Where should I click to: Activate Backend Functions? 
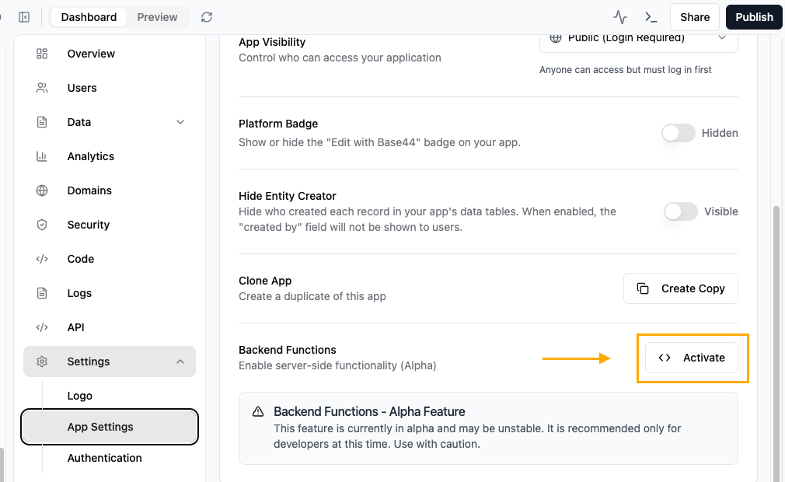692,358
